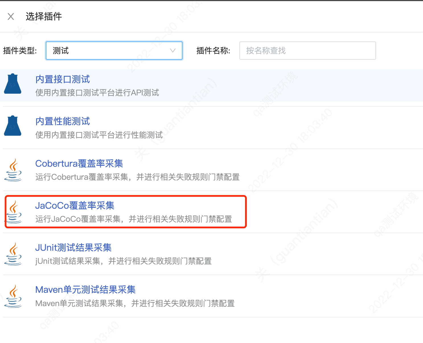Choose the Cobertura覆盖率采集 plugin title
Image resolution: width=423 pixels, height=343 pixels.
point(79,164)
